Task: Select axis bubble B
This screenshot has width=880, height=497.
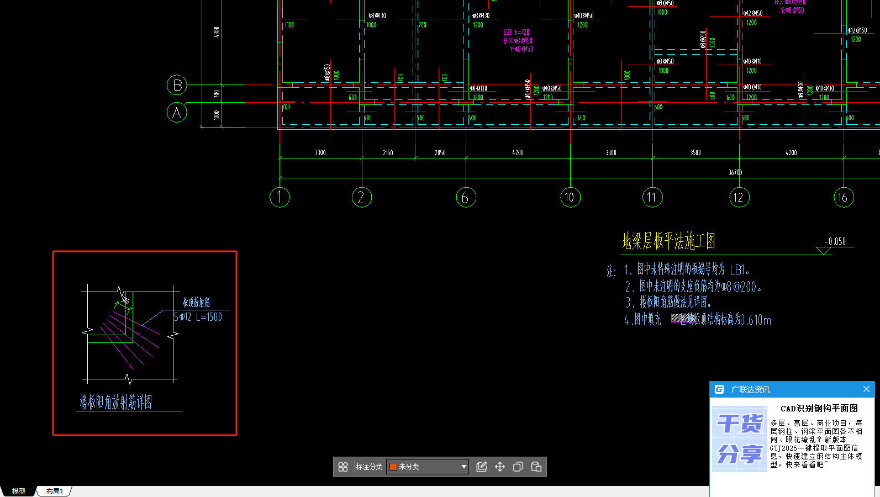Action: pos(177,85)
